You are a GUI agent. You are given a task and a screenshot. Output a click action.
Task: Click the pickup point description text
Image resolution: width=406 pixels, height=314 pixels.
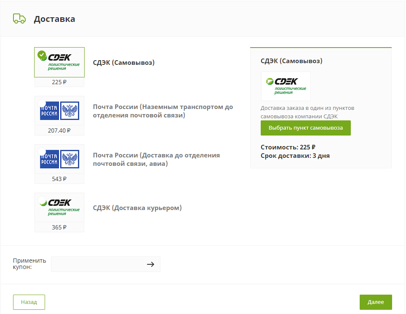coord(307,112)
